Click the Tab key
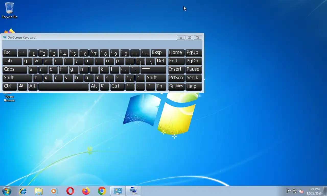The width and height of the screenshot is (327, 196). click(x=12, y=61)
